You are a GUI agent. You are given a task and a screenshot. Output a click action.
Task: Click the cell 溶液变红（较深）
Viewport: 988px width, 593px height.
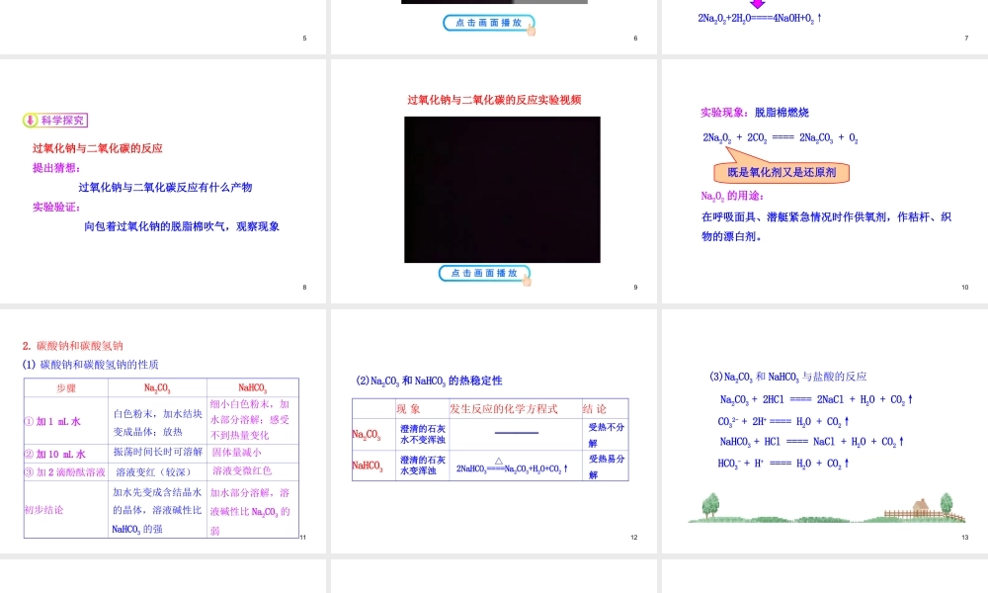pos(154,472)
